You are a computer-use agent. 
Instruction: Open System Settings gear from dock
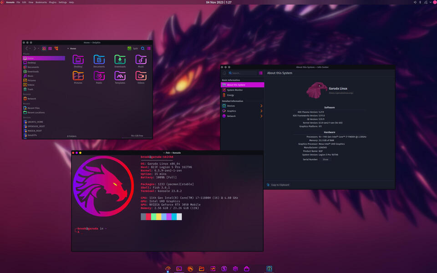pos(235,269)
